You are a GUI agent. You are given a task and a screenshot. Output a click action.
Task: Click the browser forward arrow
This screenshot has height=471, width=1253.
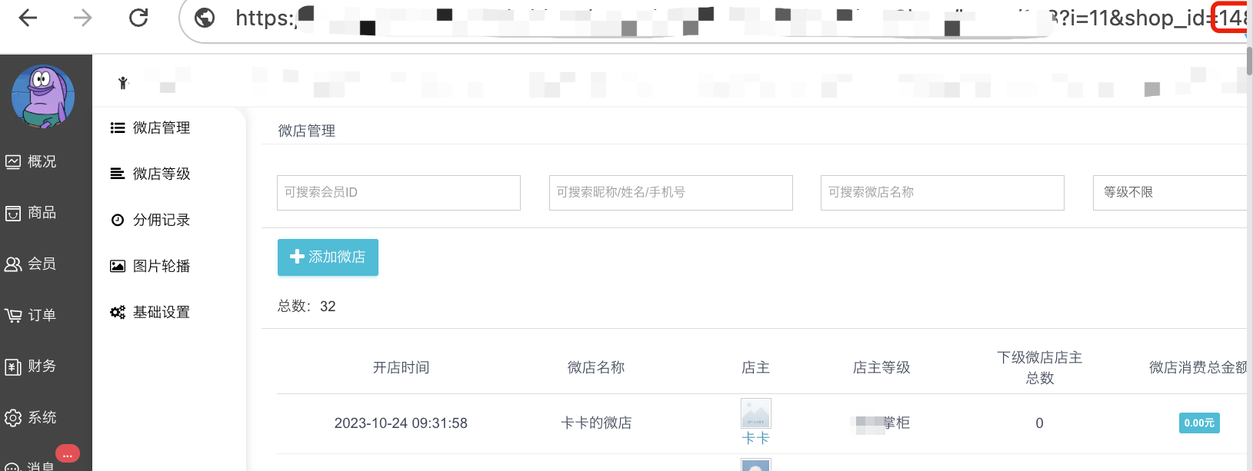click(x=82, y=18)
